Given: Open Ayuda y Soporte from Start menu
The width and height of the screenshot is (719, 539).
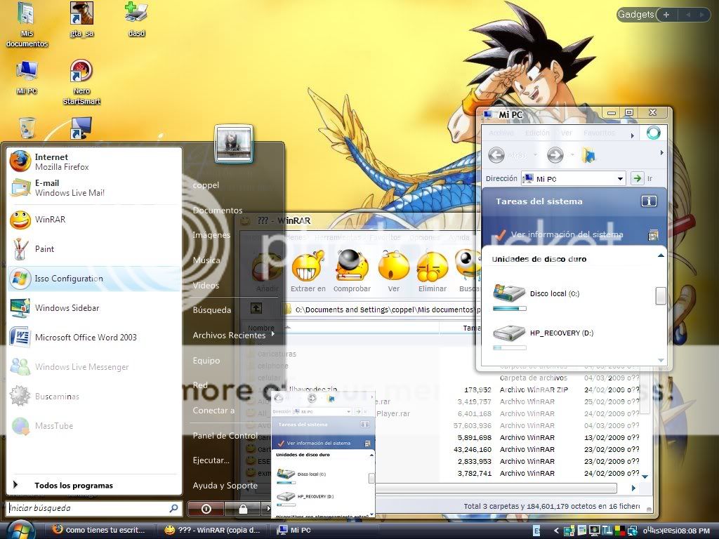Looking at the screenshot, I should pos(225,486).
